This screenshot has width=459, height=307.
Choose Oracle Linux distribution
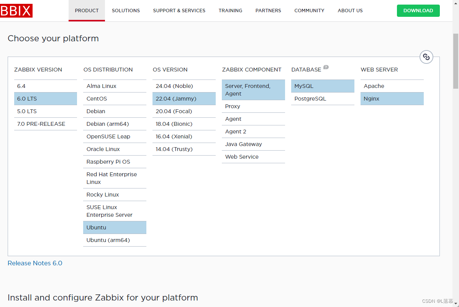click(115, 149)
